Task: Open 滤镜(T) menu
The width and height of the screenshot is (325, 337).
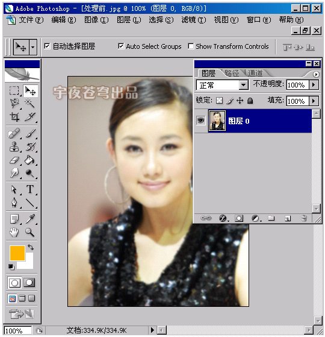Action: [x=194, y=20]
